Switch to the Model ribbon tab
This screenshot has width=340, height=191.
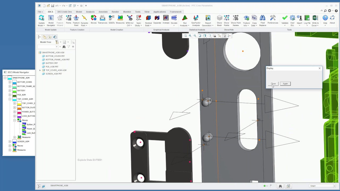[x=79, y=12]
